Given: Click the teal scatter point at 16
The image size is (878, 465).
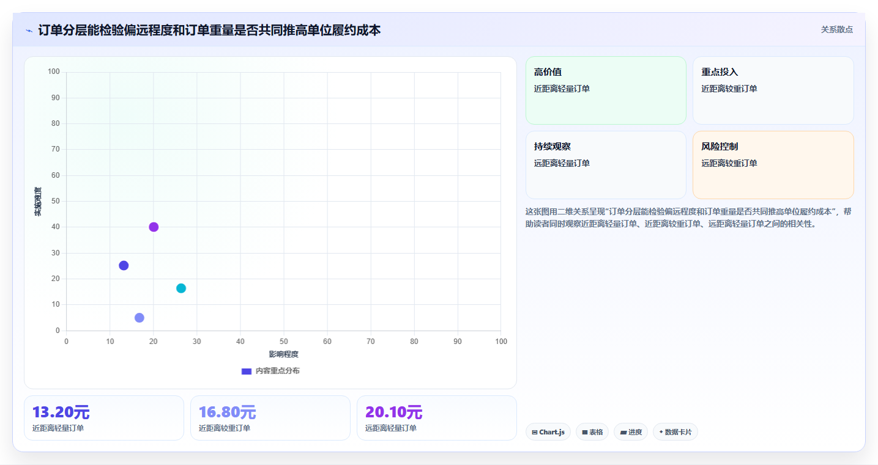Looking at the screenshot, I should click(x=181, y=288).
